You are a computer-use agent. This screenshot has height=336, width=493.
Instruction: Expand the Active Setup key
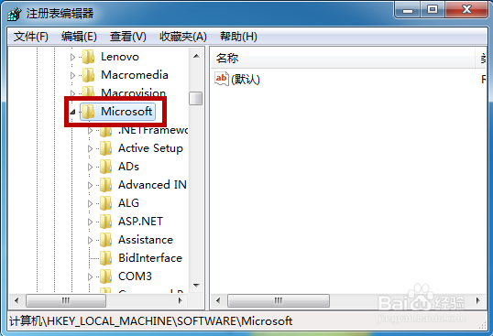[x=90, y=148]
